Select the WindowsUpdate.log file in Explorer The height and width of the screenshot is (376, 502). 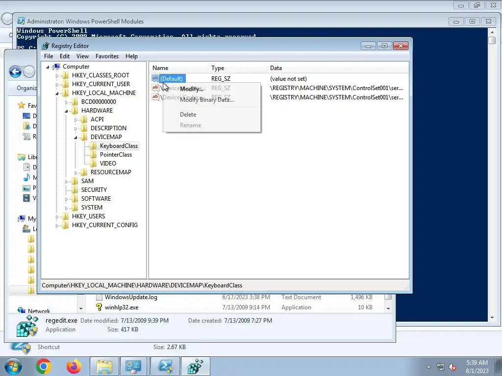click(x=131, y=297)
